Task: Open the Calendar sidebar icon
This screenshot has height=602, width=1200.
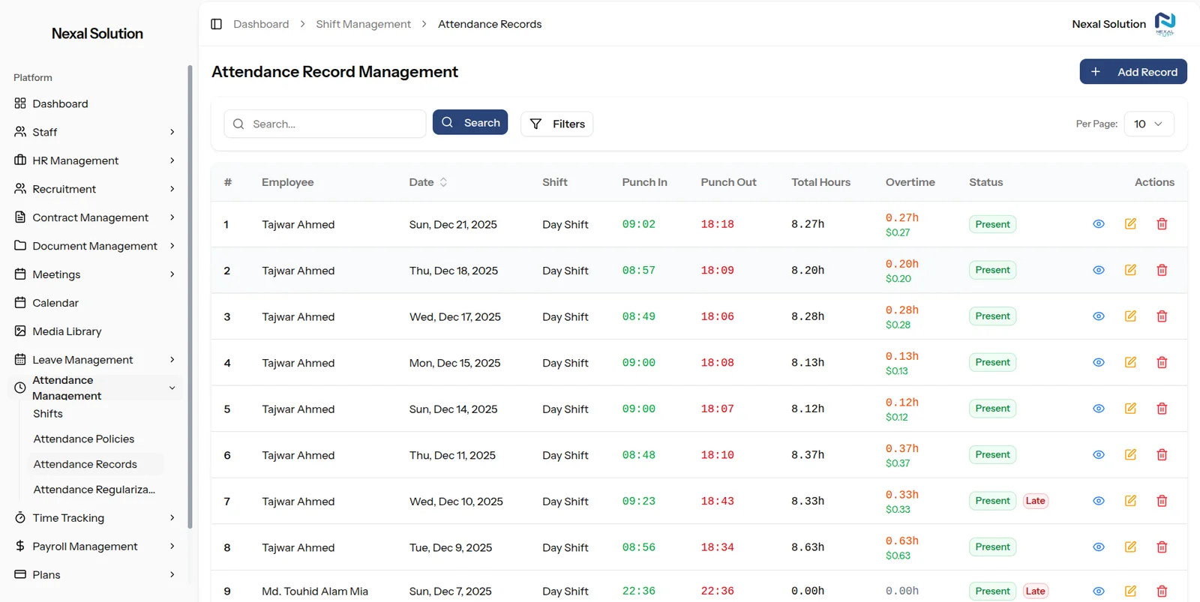Action: pyautogui.click(x=20, y=303)
